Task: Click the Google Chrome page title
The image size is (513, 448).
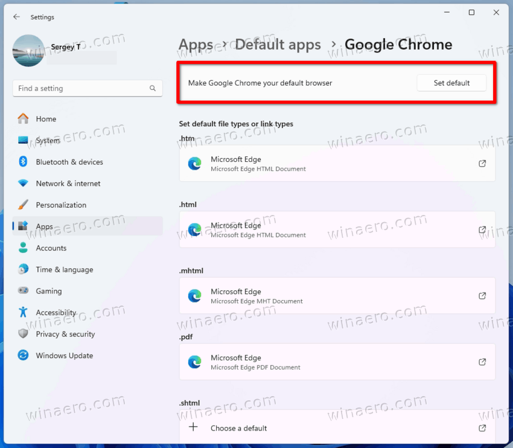Action: point(398,45)
